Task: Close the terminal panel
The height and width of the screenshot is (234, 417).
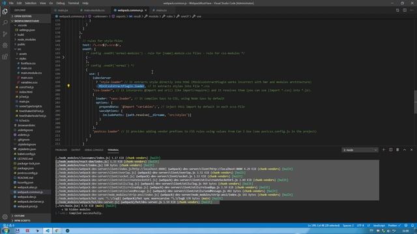Action: click(411, 149)
